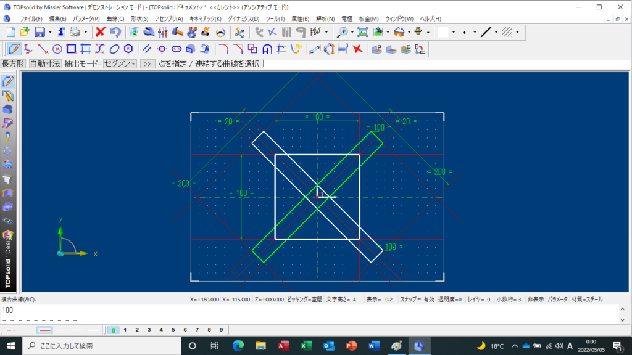Click the sketch pencil icon in left sidebar
This screenshot has width=632, height=355.
tap(7, 82)
